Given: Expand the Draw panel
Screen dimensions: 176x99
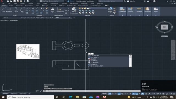Looking at the screenshot, I should 15,15.
